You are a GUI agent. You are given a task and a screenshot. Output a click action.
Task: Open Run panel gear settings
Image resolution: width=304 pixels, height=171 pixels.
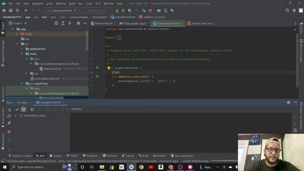coord(288,103)
